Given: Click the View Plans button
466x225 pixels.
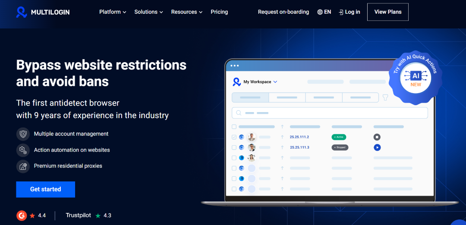Looking at the screenshot, I should point(388,12).
